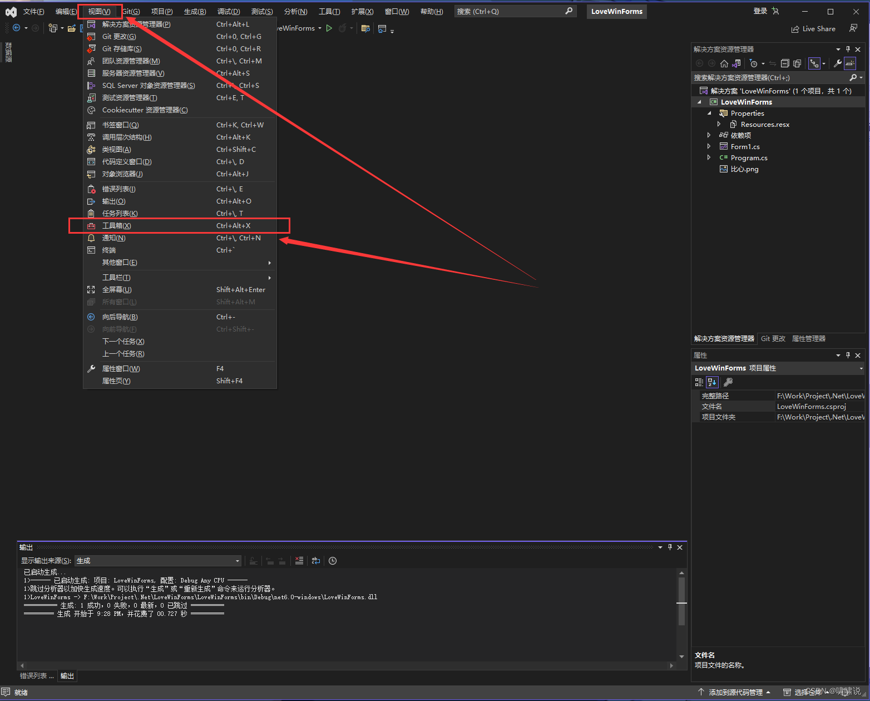Click the navigate backward toolbar icon

(x=17, y=28)
